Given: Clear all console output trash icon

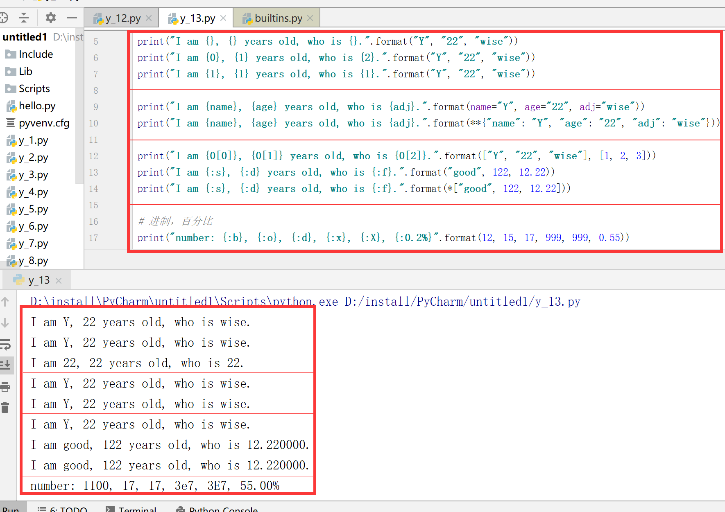Looking at the screenshot, I should click(5, 408).
